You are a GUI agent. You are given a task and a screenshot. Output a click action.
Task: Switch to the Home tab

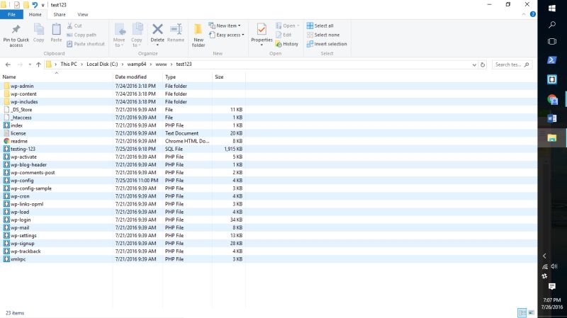click(x=35, y=14)
